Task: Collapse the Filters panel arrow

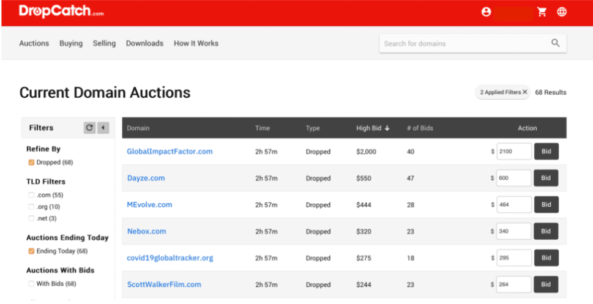Action: point(103,128)
